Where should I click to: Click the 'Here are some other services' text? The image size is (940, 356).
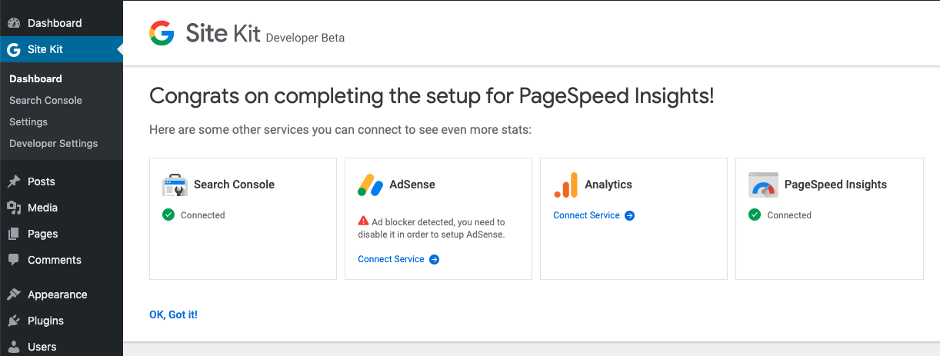[x=341, y=129]
